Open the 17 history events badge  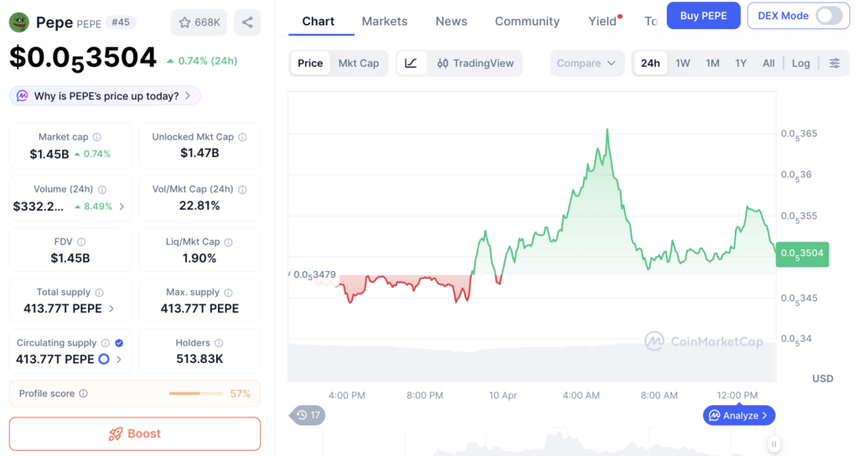coord(309,416)
